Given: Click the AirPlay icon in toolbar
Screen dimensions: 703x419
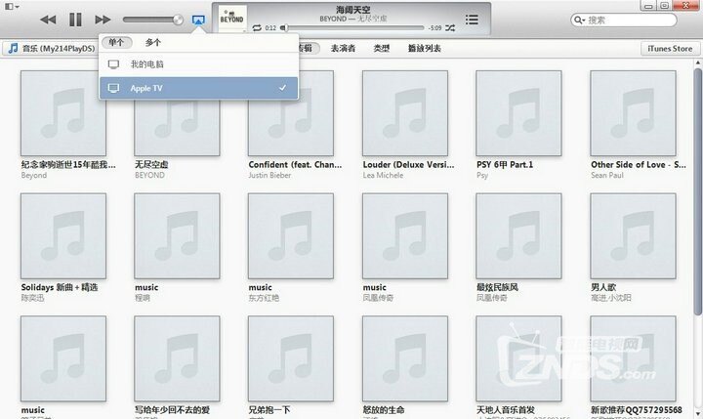Looking at the screenshot, I should tap(199, 19).
